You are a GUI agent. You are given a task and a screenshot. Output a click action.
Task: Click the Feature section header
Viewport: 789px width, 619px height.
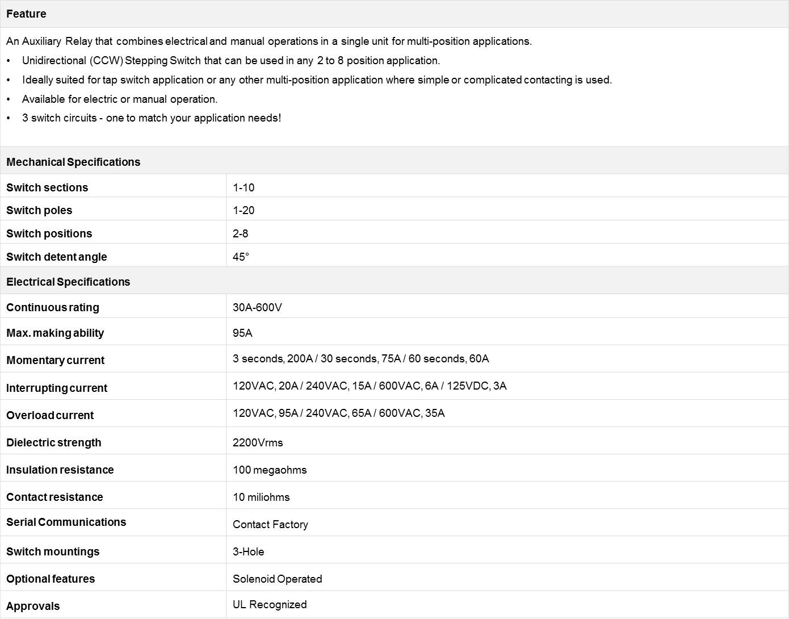(x=27, y=14)
